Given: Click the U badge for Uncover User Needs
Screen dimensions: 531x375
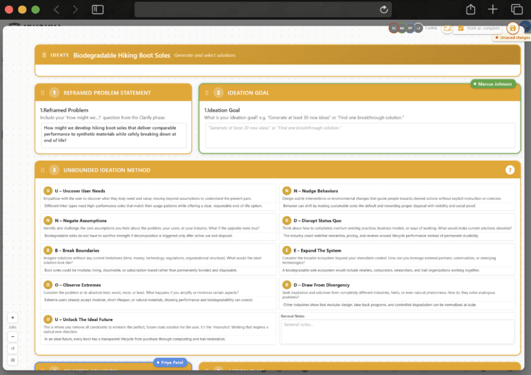Looking at the screenshot, I should coord(48,191).
